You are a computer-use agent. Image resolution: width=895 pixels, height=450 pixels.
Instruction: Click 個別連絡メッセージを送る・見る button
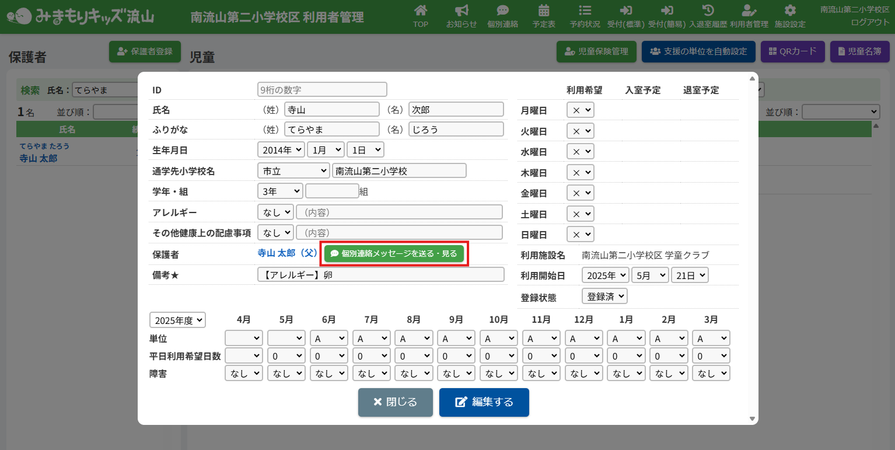394,254
